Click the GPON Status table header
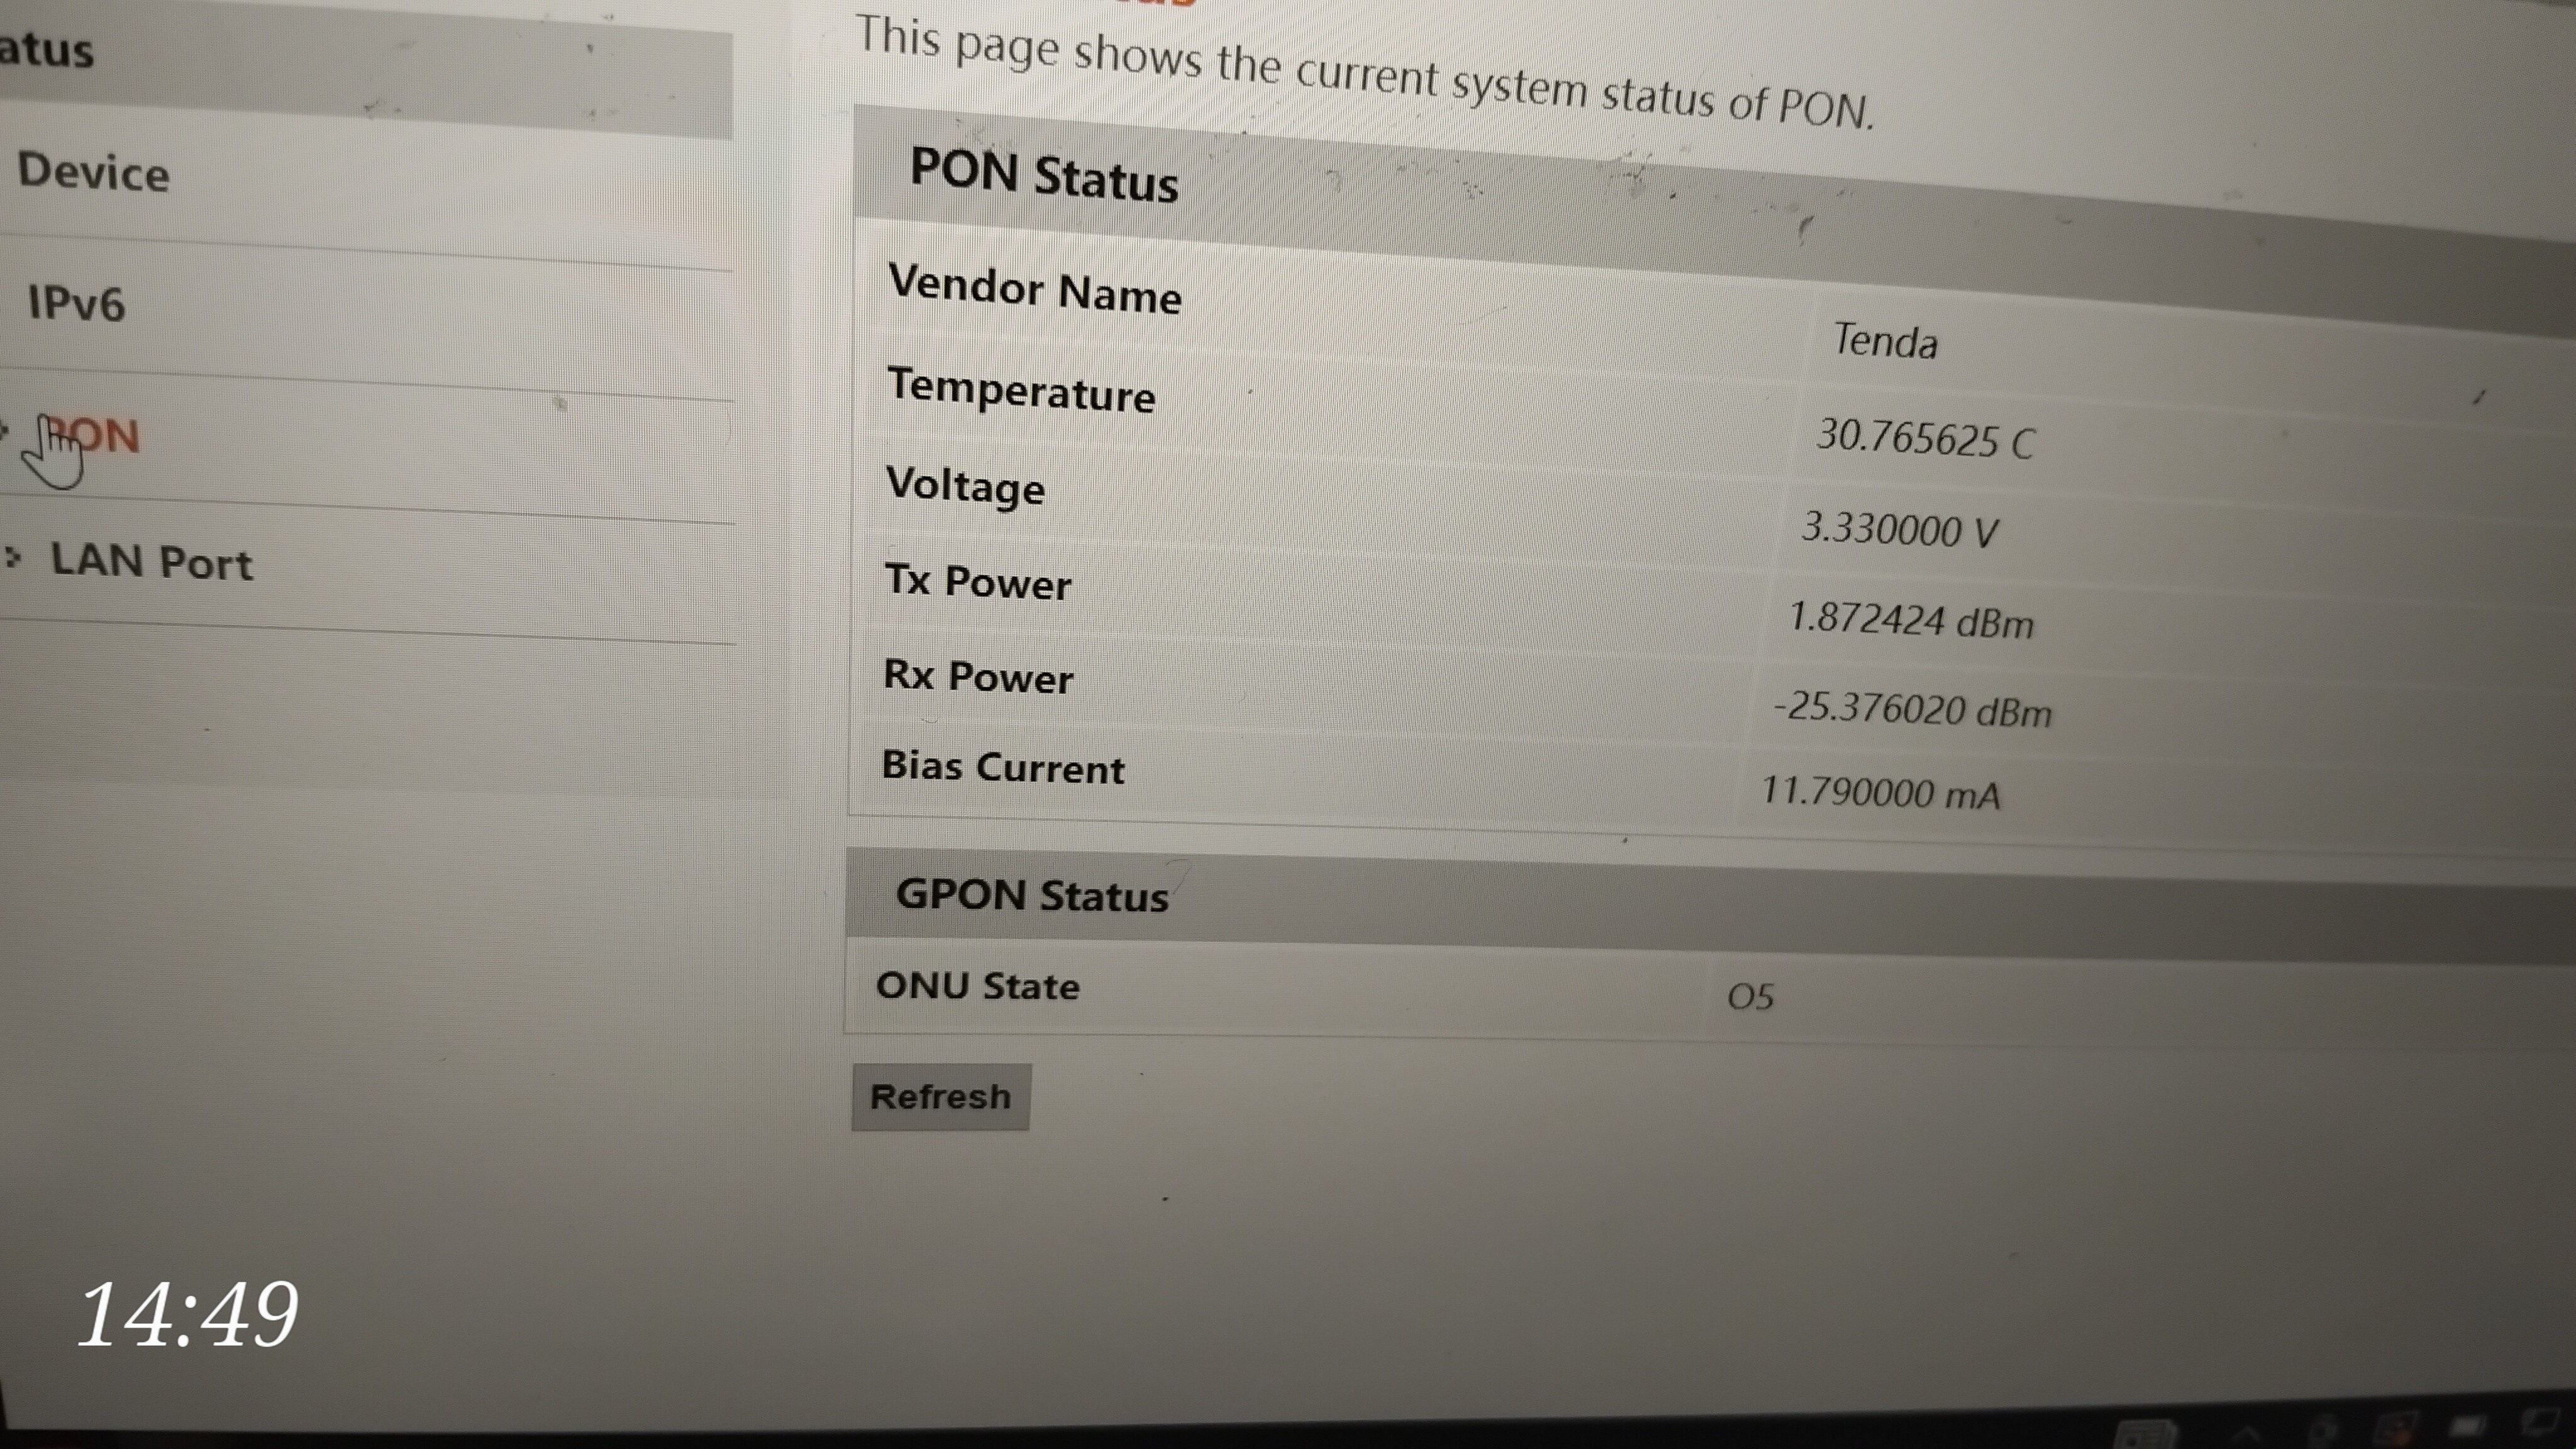The image size is (2576, 1449). pos(1031,895)
